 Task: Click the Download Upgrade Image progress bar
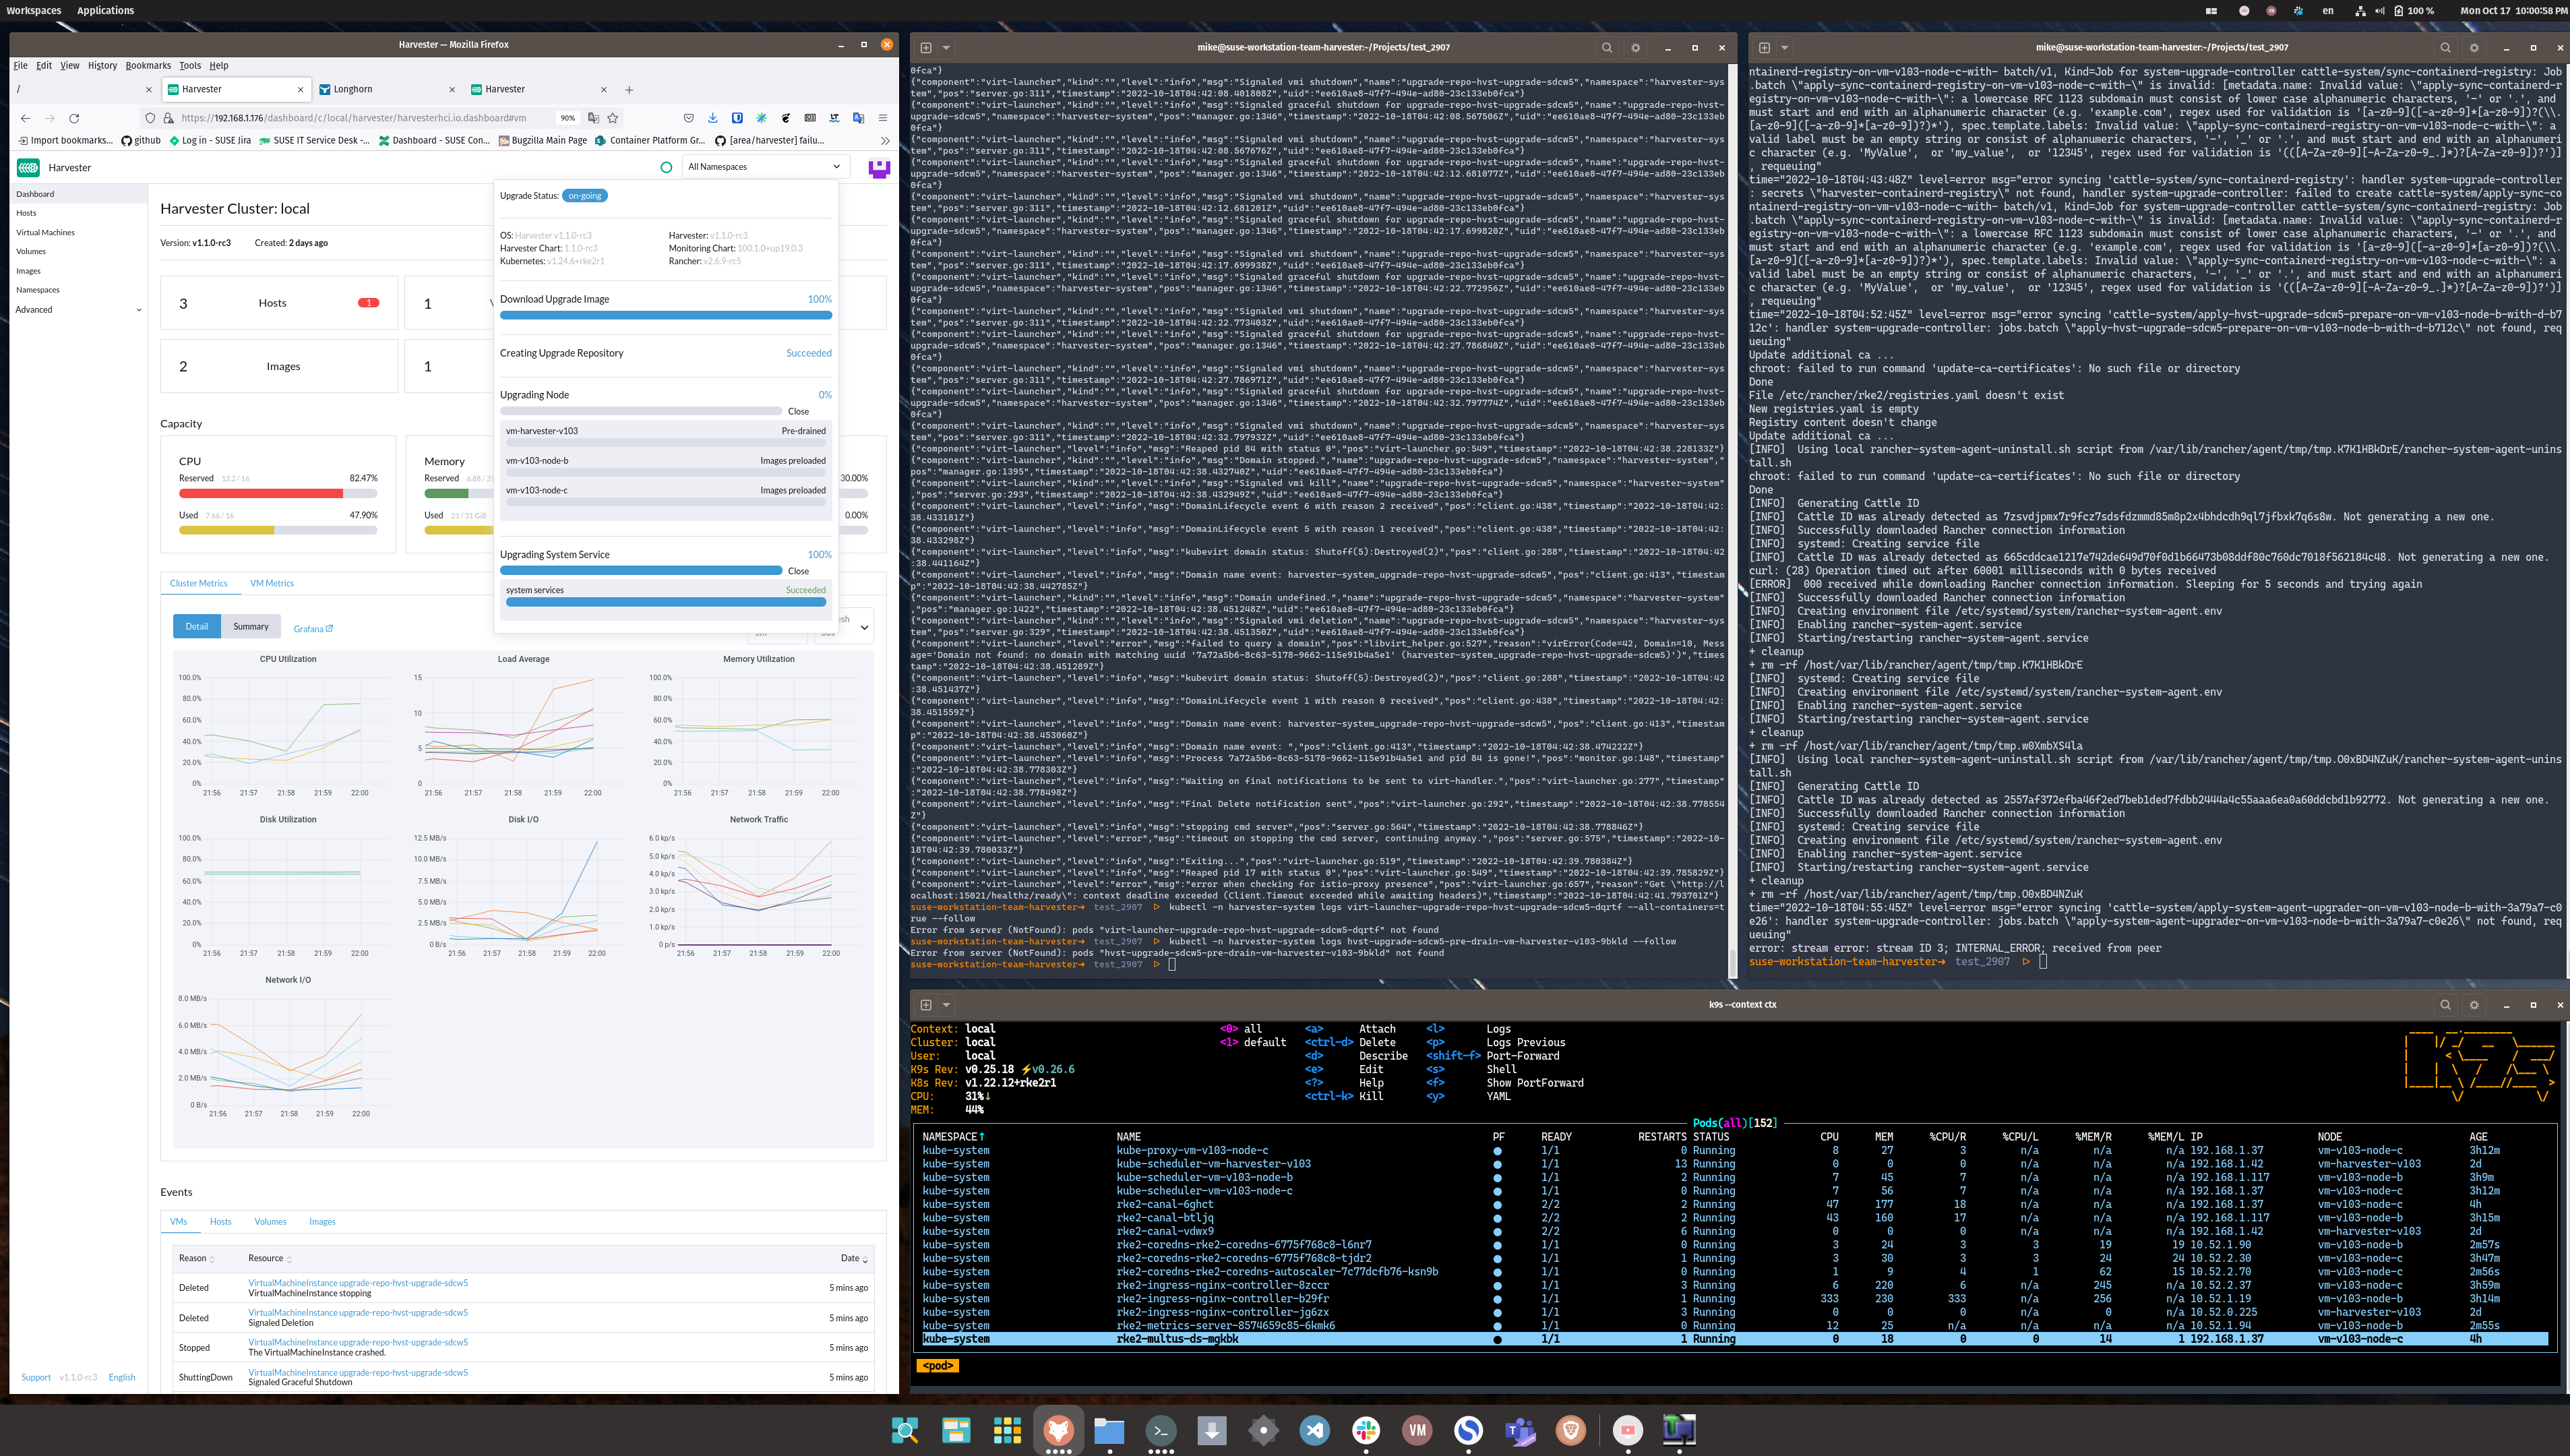pyautogui.click(x=665, y=315)
